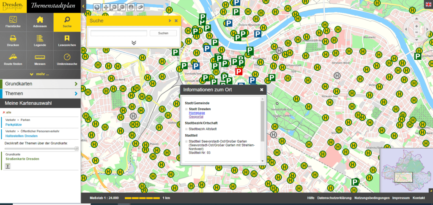Open Nutzungsbedingungen in the footer
Screen dimensions: 433x205
(372, 198)
